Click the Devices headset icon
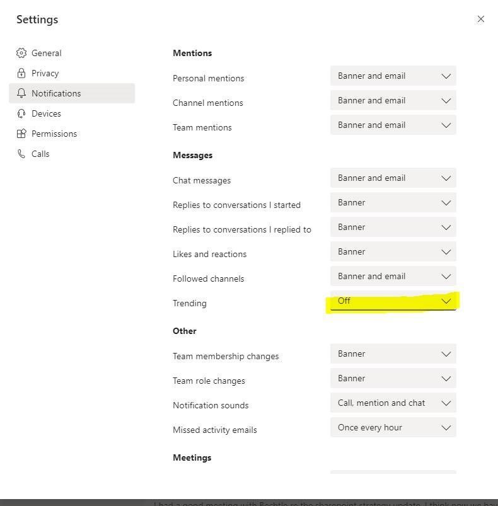The image size is (498, 506). click(21, 113)
